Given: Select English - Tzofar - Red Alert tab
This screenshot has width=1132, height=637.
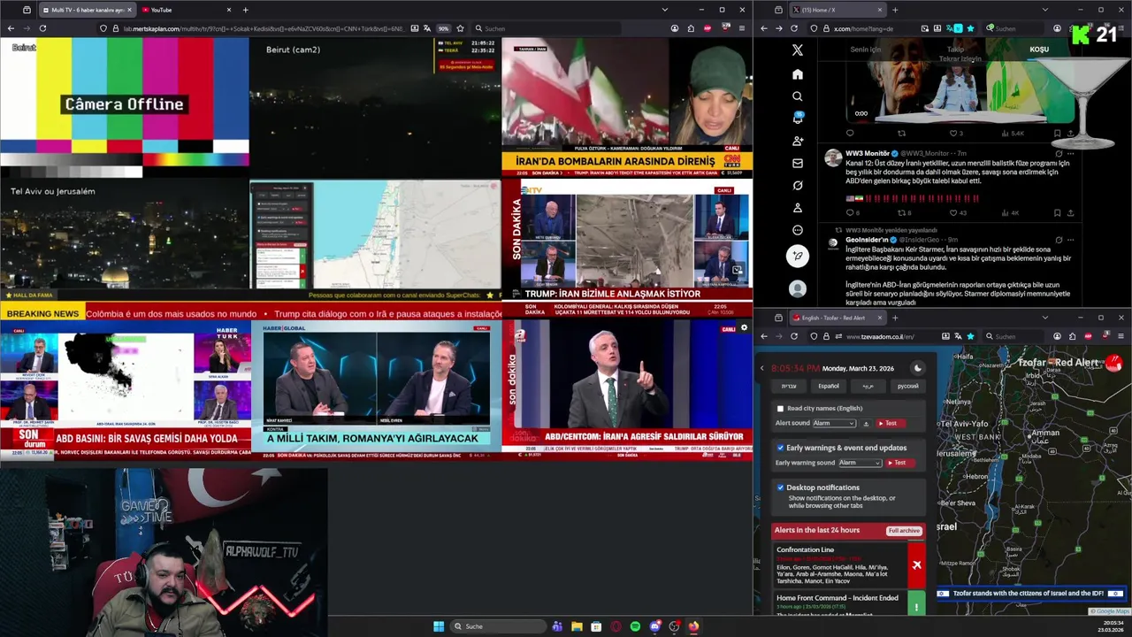Looking at the screenshot, I should tap(838, 318).
